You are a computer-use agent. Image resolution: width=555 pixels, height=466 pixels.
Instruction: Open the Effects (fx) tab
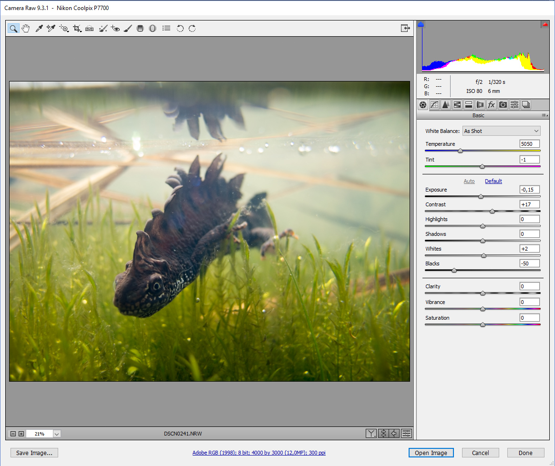click(491, 105)
